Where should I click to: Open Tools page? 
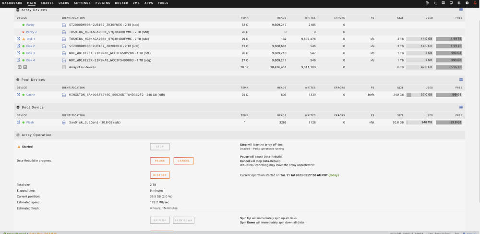point(163,3)
